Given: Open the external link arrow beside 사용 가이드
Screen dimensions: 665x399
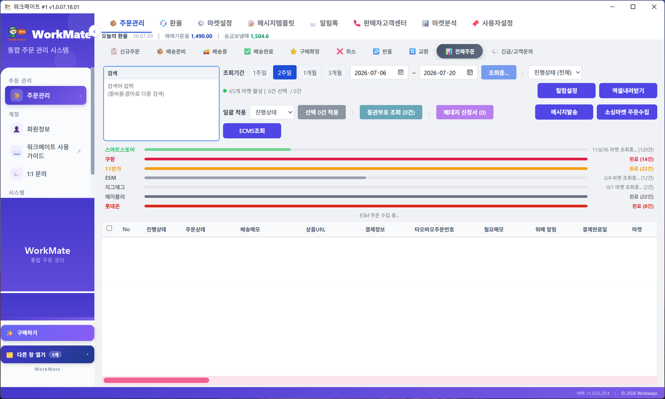Looking at the screenshot, I should pyautogui.click(x=79, y=152).
